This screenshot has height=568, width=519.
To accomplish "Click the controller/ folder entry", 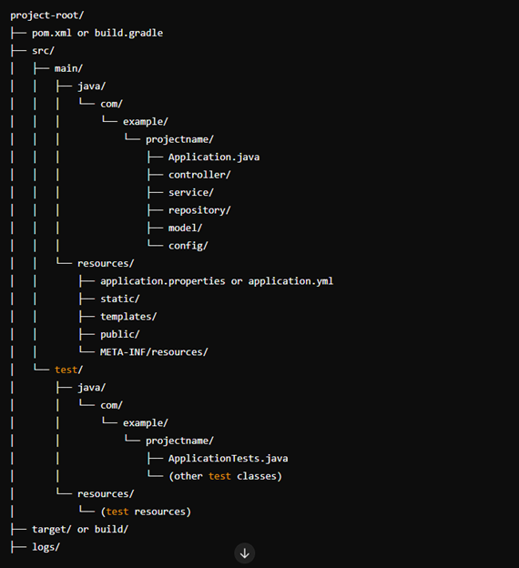I will coord(199,175).
